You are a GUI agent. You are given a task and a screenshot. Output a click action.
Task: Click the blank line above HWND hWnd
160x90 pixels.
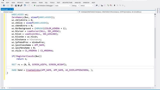click(80, 67)
